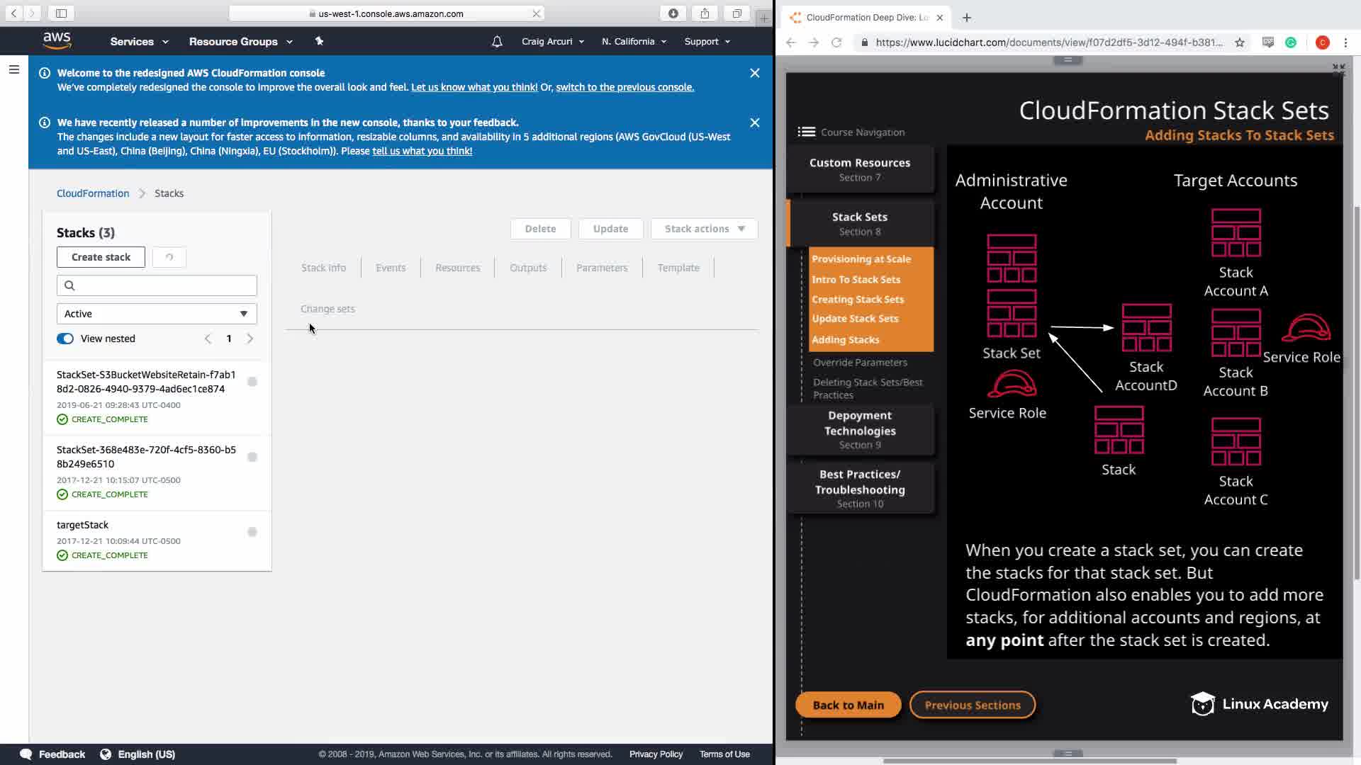
Task: Click the refresh stacks icon button
Action: click(169, 257)
